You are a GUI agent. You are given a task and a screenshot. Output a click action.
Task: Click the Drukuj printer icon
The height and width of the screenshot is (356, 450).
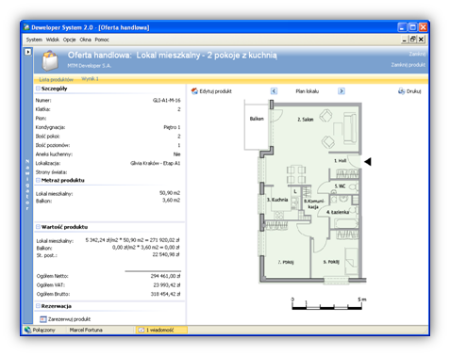click(x=402, y=91)
